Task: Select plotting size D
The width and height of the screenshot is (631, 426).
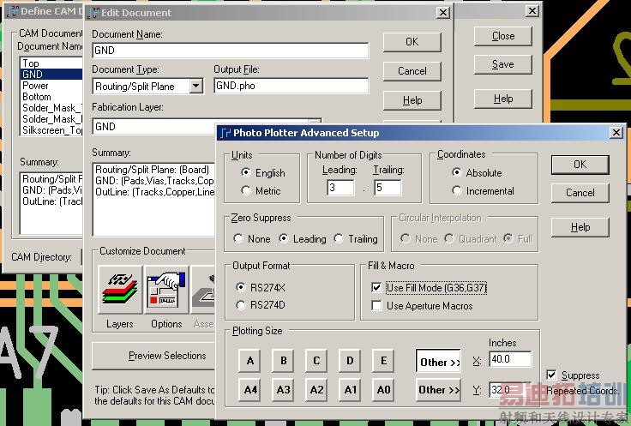Action: pyautogui.click(x=350, y=361)
